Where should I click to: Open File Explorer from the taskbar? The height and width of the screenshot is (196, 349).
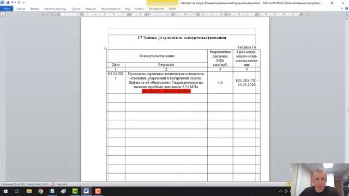click(29, 191)
